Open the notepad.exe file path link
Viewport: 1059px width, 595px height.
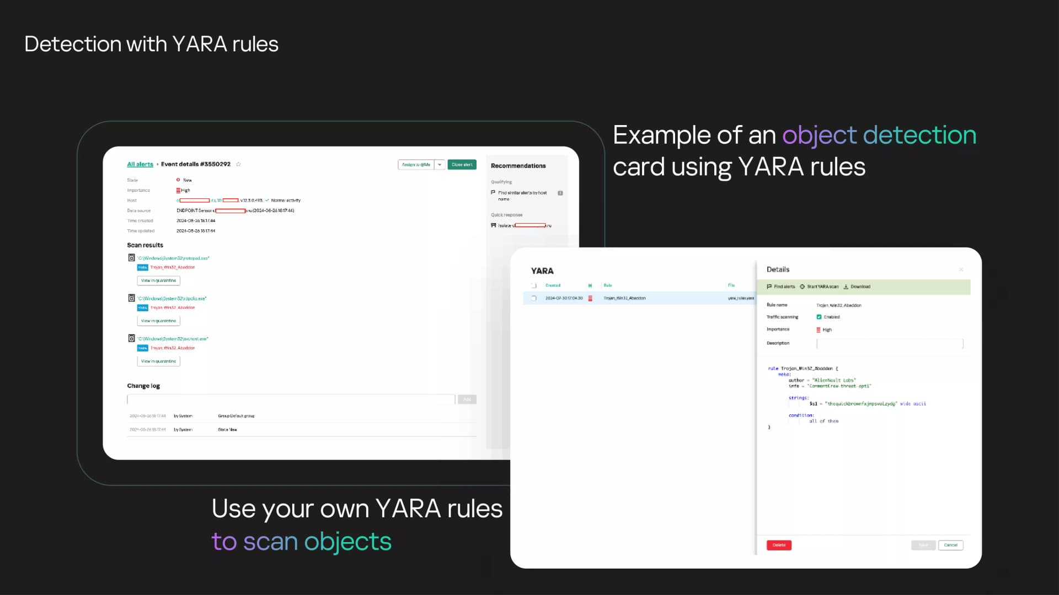coord(174,258)
